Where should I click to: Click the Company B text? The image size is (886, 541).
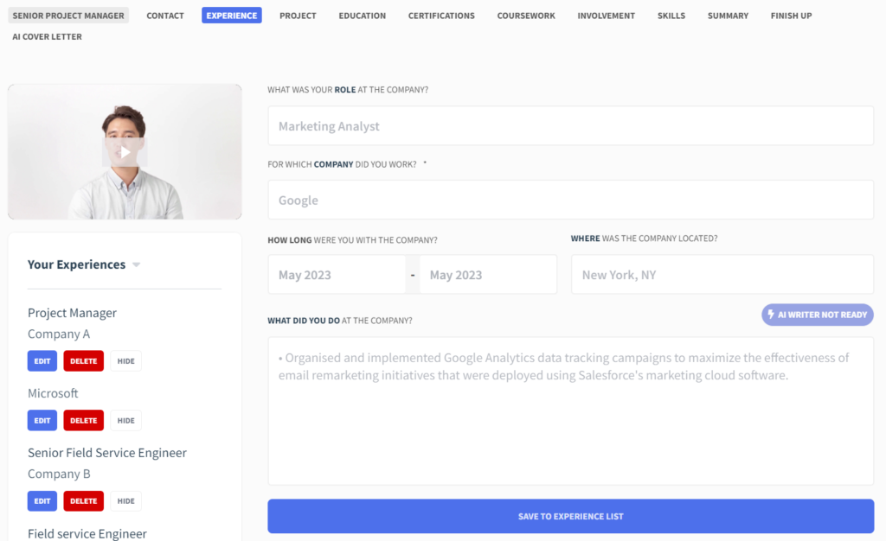coord(60,474)
